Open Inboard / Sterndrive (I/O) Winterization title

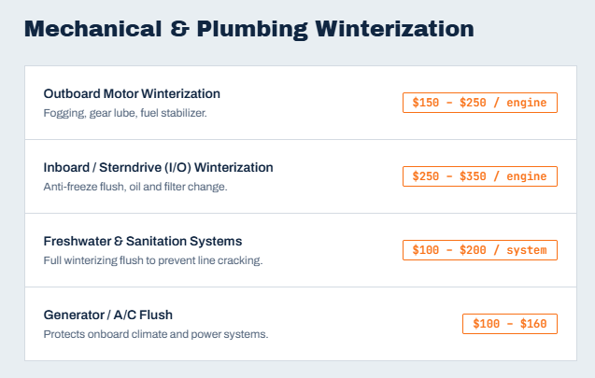[x=158, y=167]
